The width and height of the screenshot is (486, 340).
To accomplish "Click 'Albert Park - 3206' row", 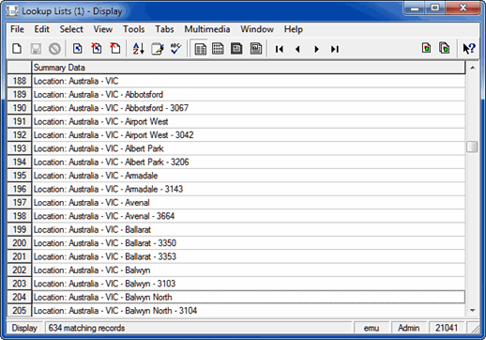I will 249,162.
